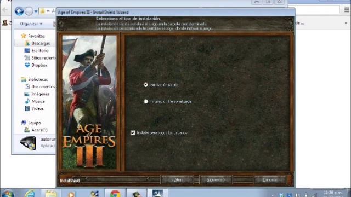Open Google Chrome from the taskbar
This screenshot has height=197, width=351.
click(115, 193)
